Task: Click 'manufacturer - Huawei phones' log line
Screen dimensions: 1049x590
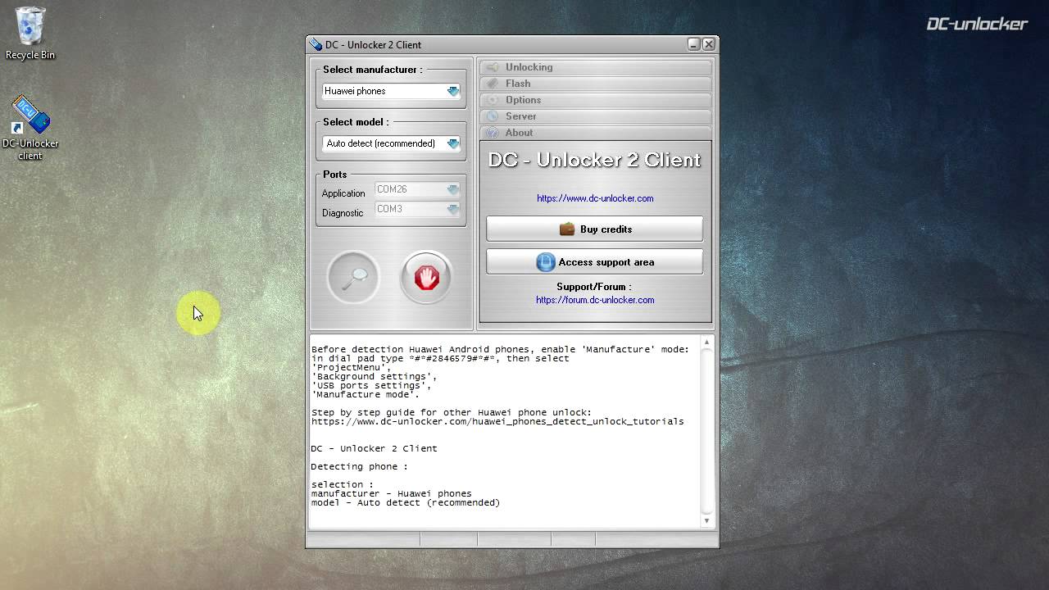Action: click(392, 493)
